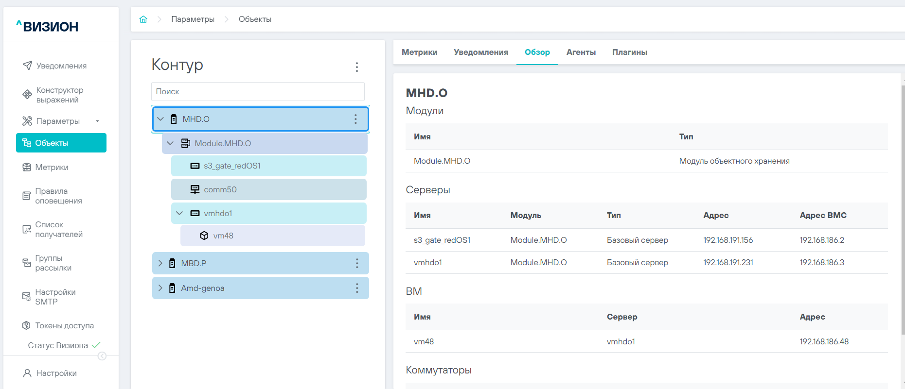Toggle the Параметры sidebar dropdown arrow

point(97,121)
